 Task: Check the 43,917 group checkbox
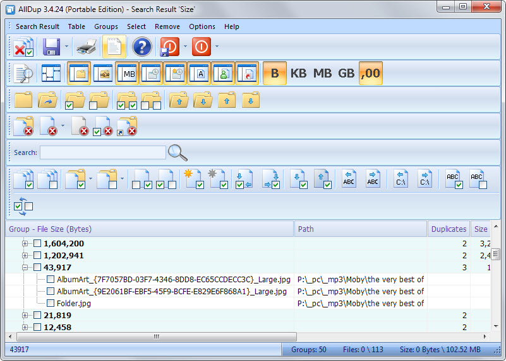(x=37, y=267)
